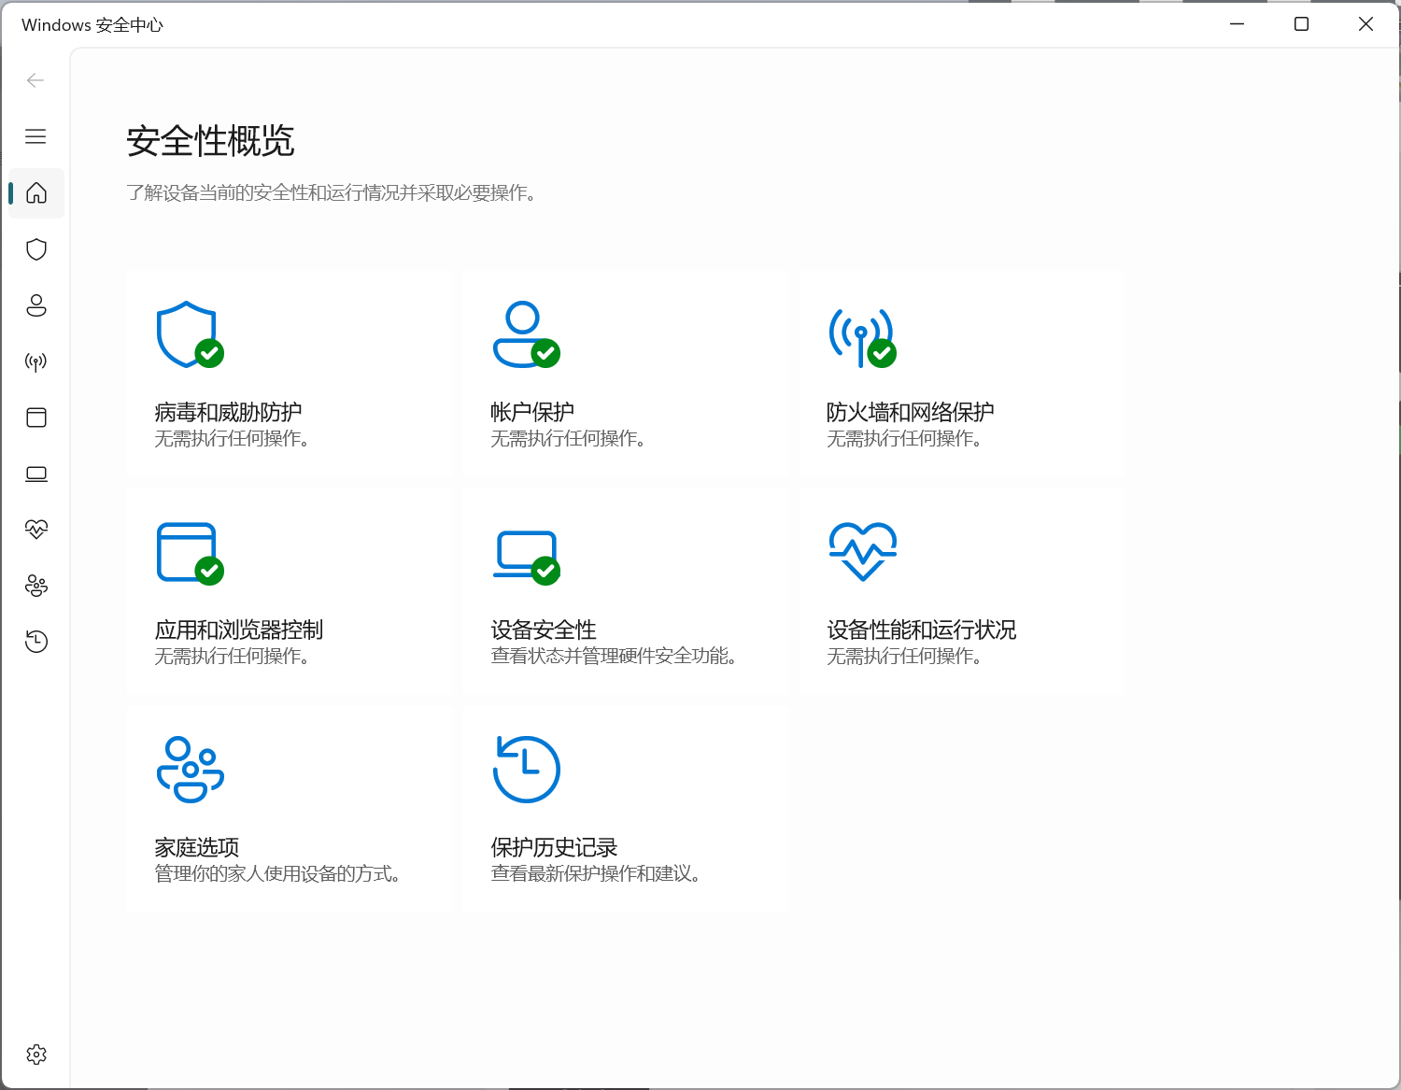Open Device security sidebar laptop icon
1401x1090 pixels.
pyautogui.click(x=36, y=474)
